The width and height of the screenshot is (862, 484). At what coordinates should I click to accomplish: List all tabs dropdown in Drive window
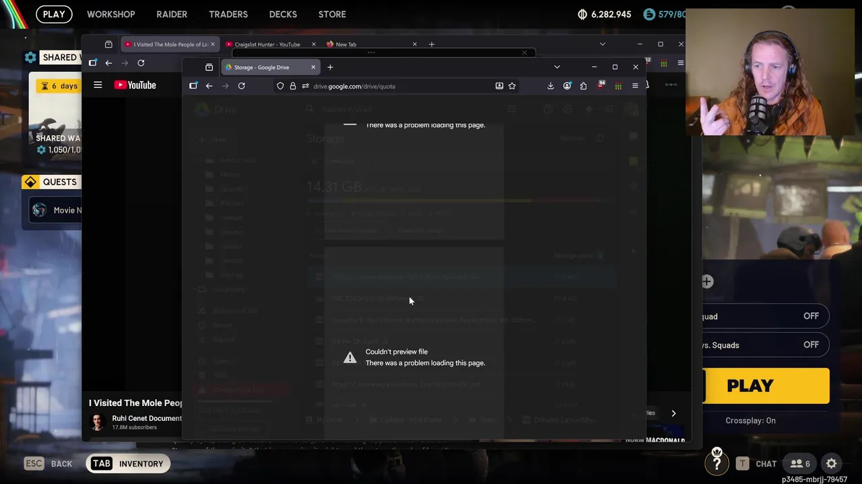[x=557, y=67]
